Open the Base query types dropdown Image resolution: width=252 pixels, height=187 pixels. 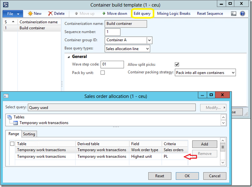(x=147, y=49)
